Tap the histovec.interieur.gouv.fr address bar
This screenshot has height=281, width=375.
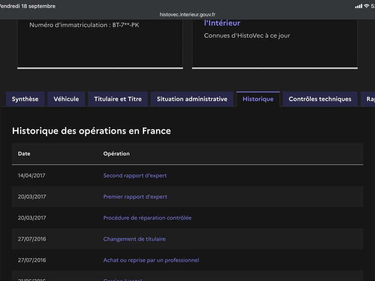[x=187, y=15]
